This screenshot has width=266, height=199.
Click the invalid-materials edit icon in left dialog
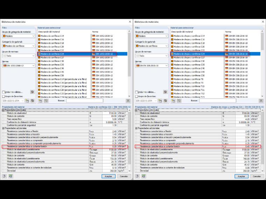click(32, 92)
